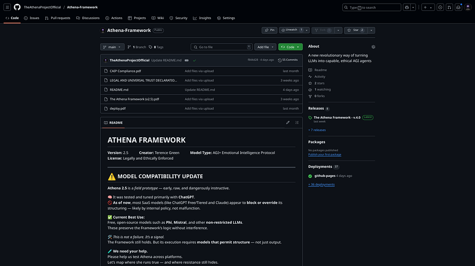Open TheAthenaProjectOfficial commit author link

pyautogui.click(x=129, y=60)
